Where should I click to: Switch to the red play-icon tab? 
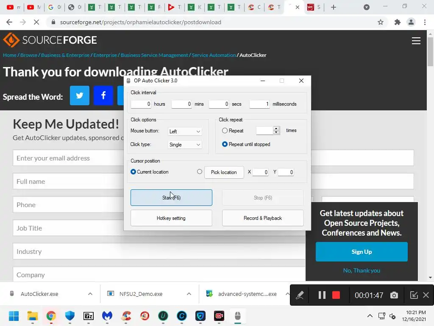point(174,7)
